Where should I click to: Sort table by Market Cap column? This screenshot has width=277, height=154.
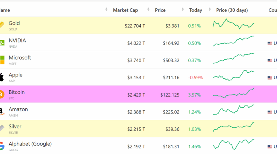point(125,10)
